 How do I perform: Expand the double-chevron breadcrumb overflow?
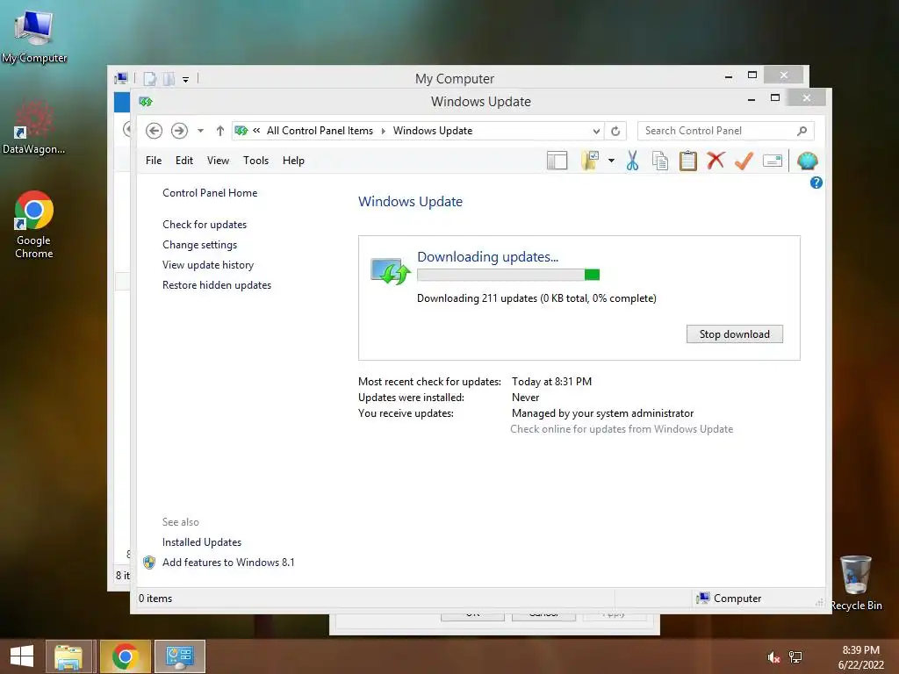pos(256,131)
